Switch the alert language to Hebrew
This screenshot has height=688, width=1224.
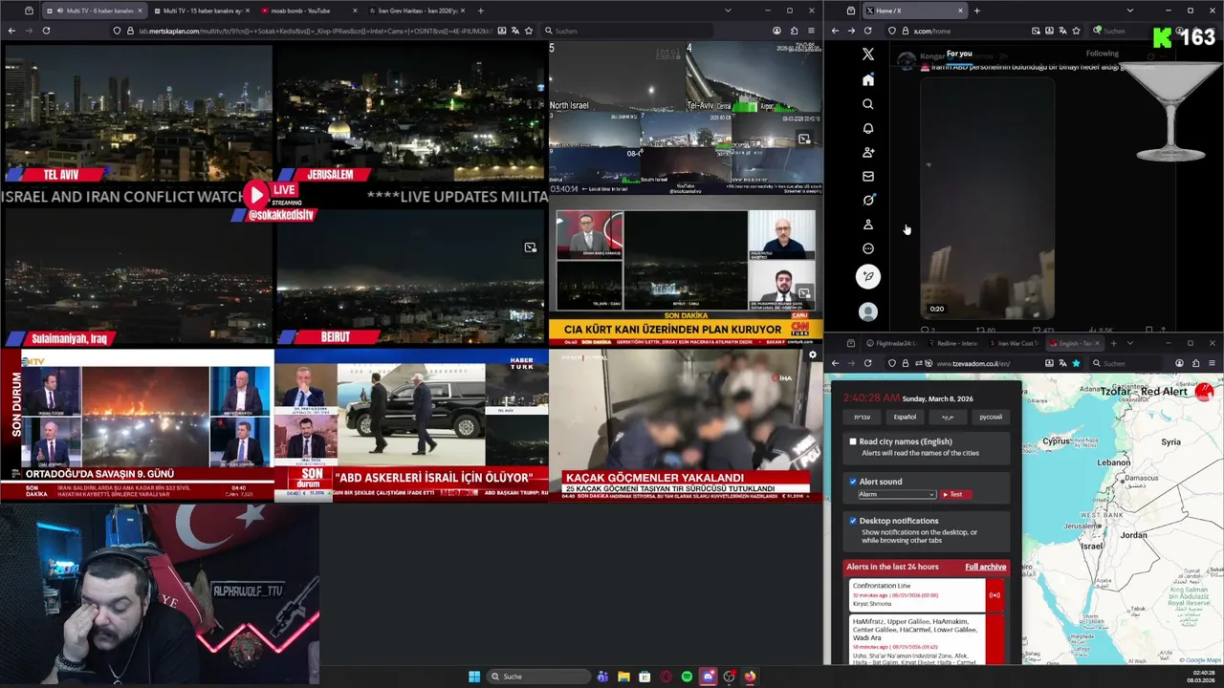tap(862, 417)
